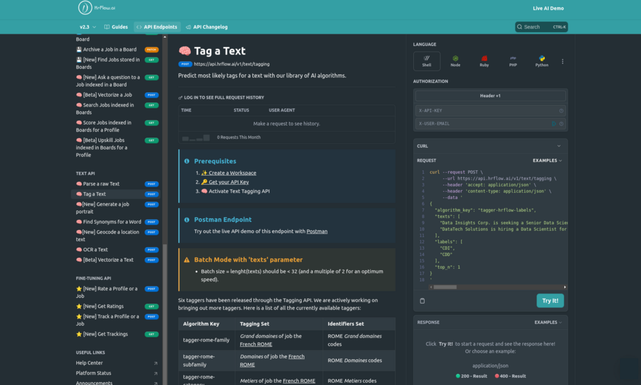Choose the PHP language icon
Viewport: 641px width, 385px height.
point(513,61)
